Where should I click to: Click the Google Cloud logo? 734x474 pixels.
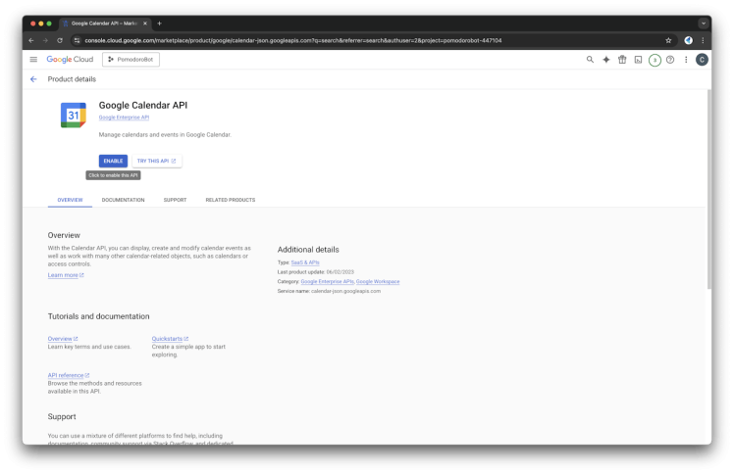(70, 60)
